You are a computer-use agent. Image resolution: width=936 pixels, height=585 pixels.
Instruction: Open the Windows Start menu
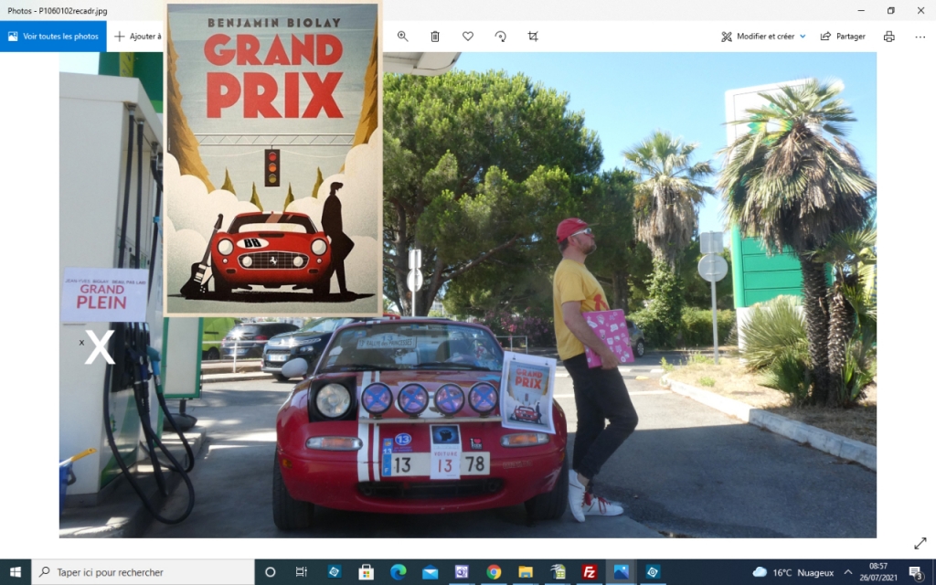pos(15,572)
